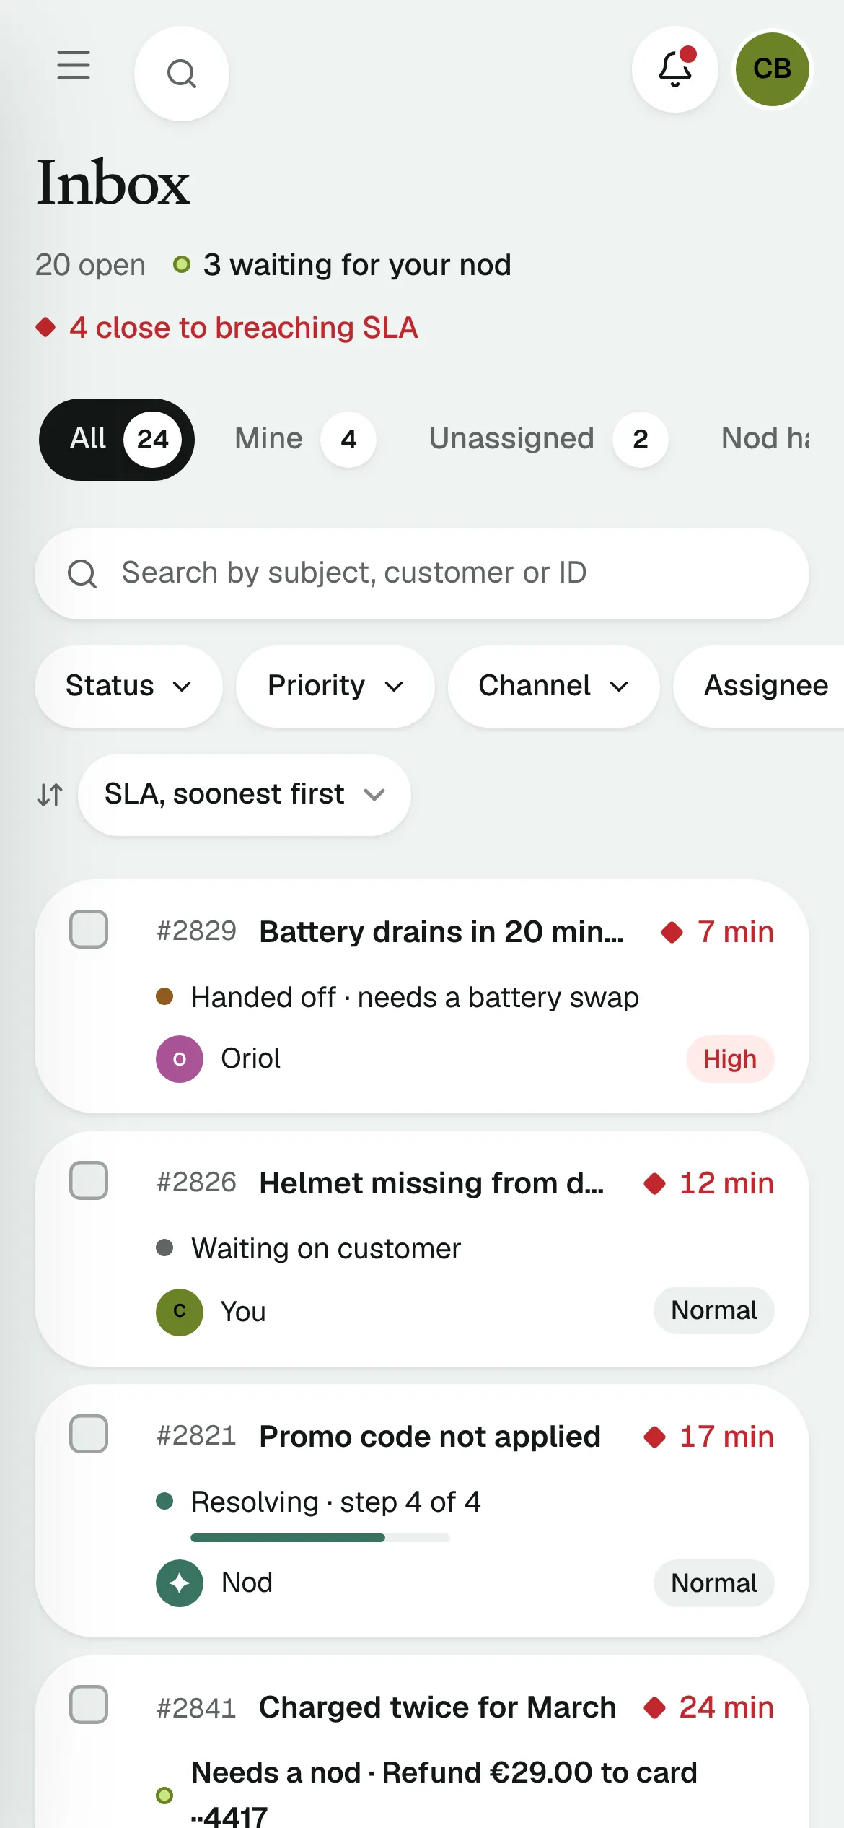The image size is (844, 1828).
Task: Open the CB profile avatar
Action: tap(773, 69)
